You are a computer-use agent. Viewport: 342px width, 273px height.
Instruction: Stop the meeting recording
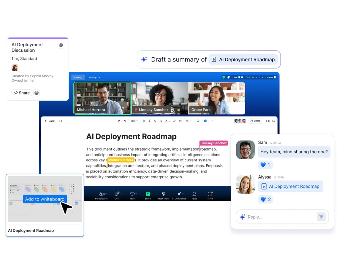pyautogui.click(x=242, y=77)
